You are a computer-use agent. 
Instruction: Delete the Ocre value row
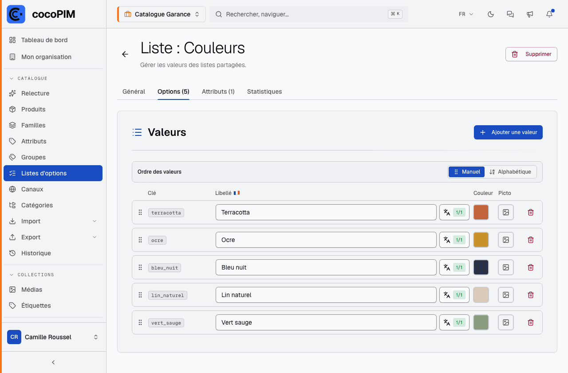pyautogui.click(x=531, y=240)
